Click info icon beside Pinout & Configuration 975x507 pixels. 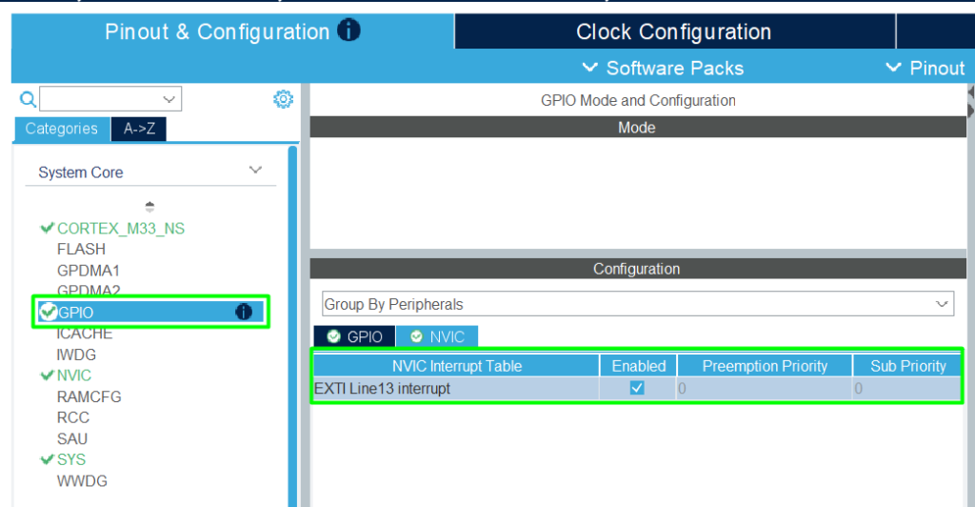tap(349, 30)
